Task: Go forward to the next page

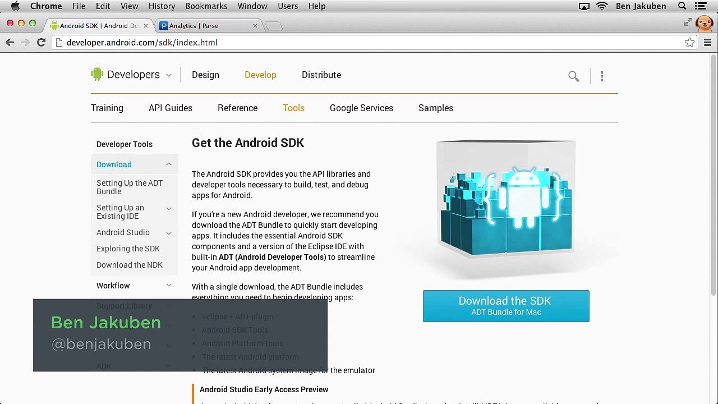Action: point(25,43)
